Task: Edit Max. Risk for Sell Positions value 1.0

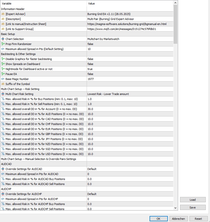Action: tap(130, 104)
